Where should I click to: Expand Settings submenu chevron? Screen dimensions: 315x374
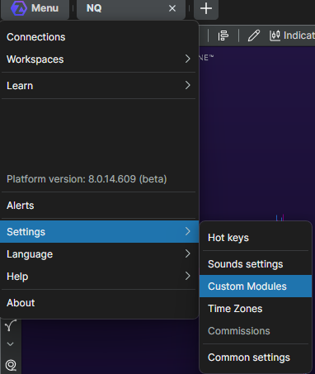[x=188, y=231]
